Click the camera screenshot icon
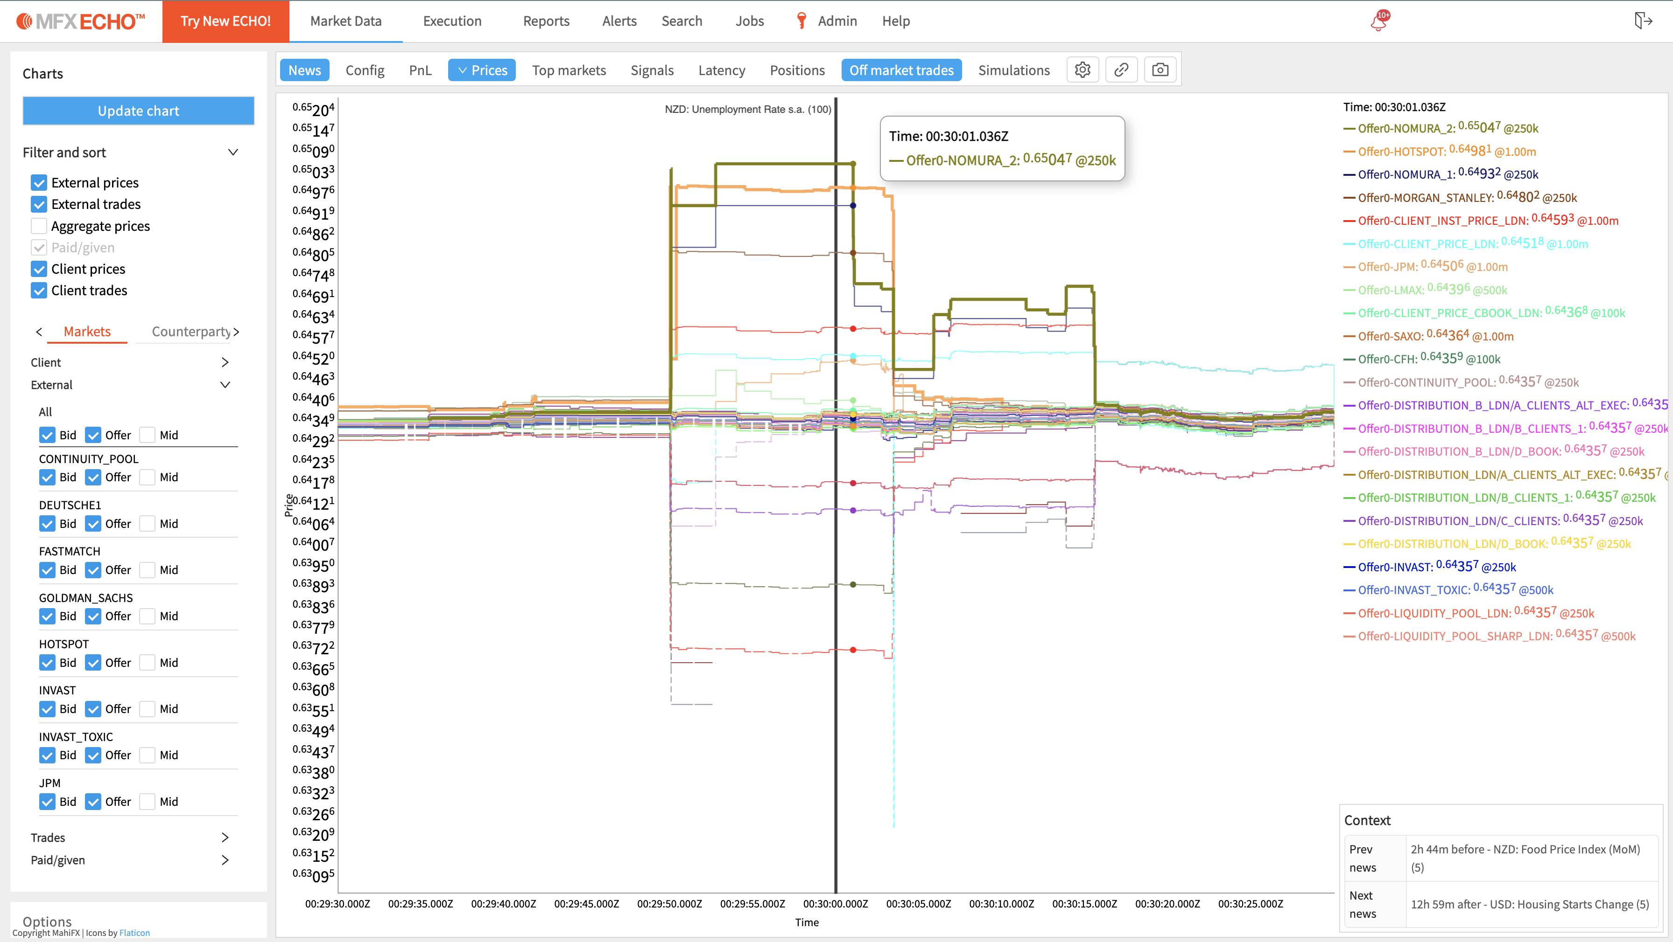 (x=1160, y=70)
